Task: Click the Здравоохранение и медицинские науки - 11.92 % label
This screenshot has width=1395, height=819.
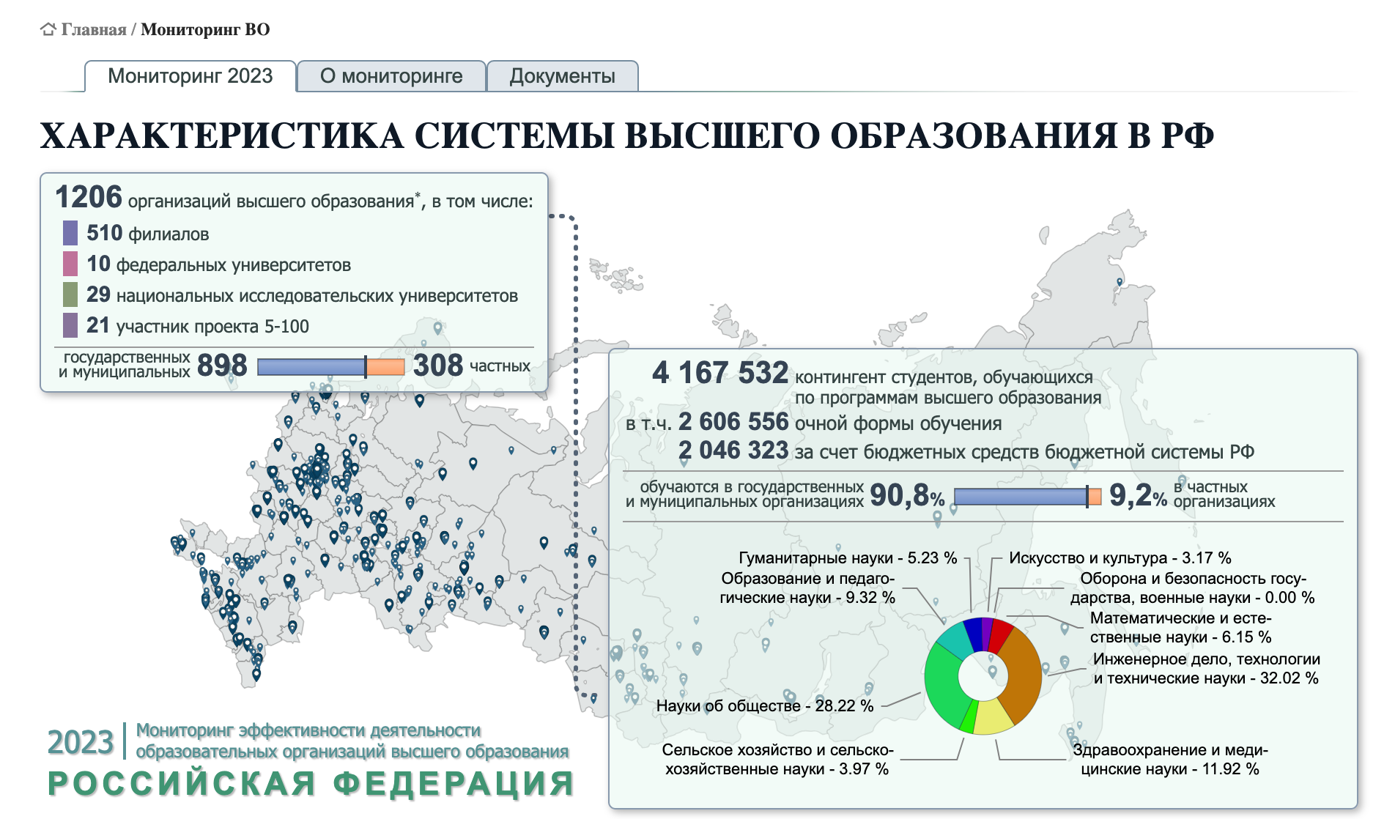Action: point(1170,760)
